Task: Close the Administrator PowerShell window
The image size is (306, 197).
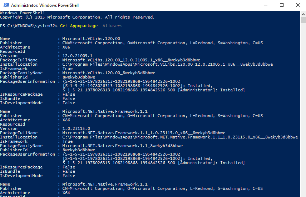Action: coord(298,5)
